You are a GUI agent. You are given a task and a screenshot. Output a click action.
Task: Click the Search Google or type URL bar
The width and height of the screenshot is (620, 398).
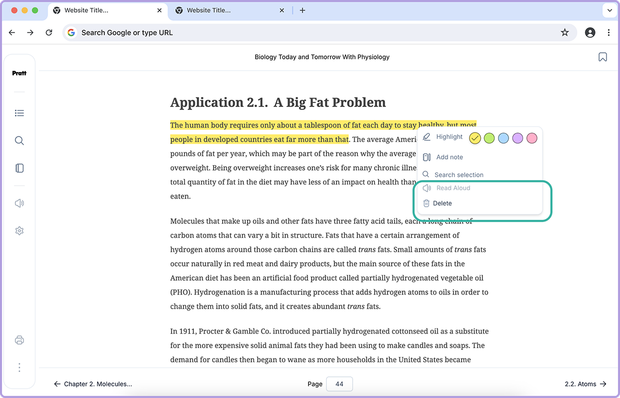[x=319, y=32]
